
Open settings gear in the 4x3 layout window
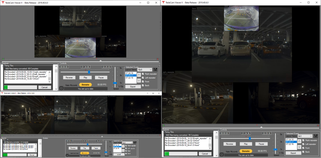tap(222, 155)
